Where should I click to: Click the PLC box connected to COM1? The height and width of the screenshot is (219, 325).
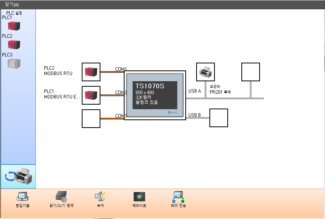(x=91, y=72)
